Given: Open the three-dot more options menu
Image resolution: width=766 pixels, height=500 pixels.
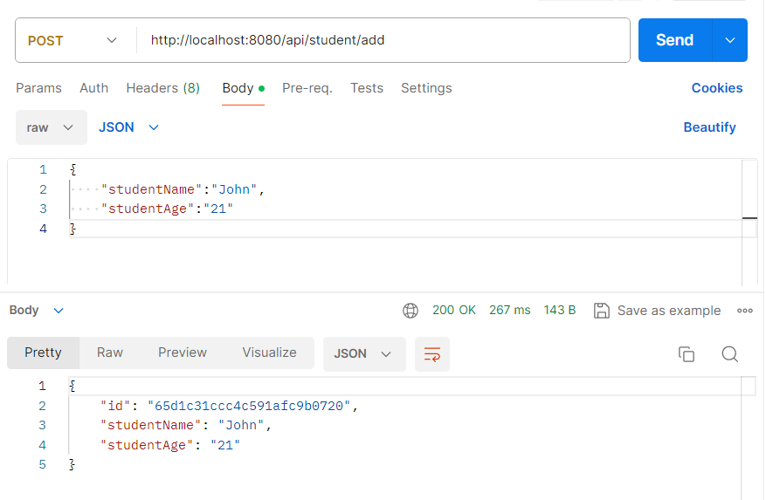Looking at the screenshot, I should pyautogui.click(x=745, y=311).
